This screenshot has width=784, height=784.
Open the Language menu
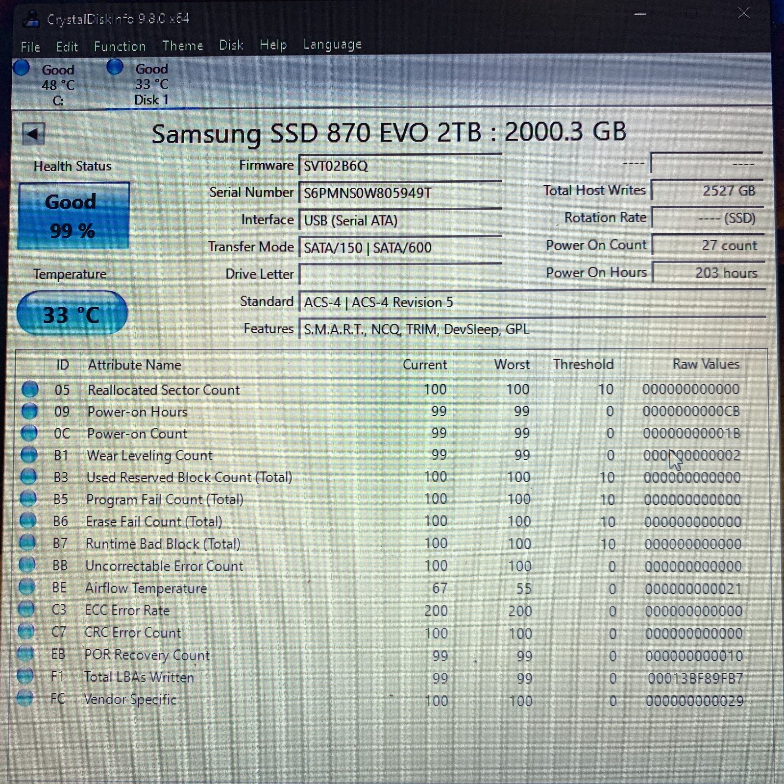[x=332, y=45]
